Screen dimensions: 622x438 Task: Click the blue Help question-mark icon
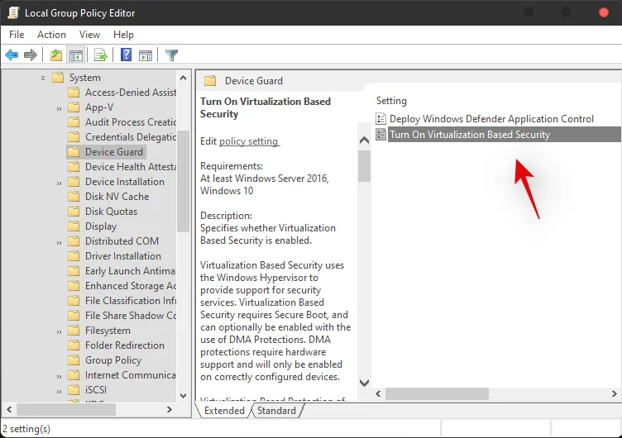(126, 55)
